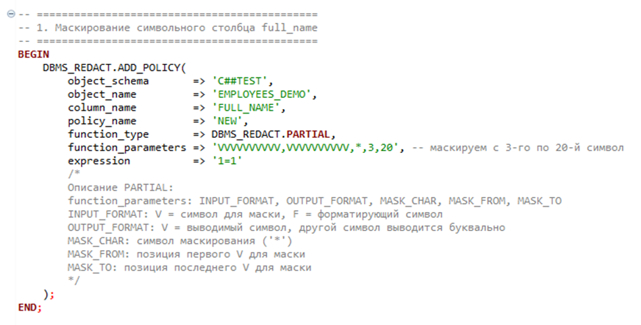
Task: Click the BEGIN keyword
Action: click(34, 54)
